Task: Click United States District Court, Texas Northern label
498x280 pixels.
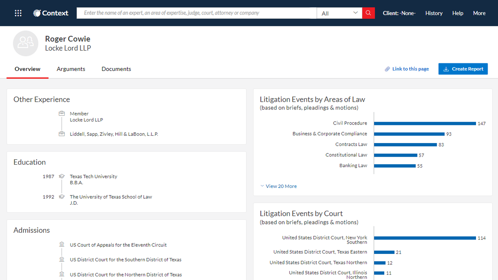Action: tap(318, 262)
